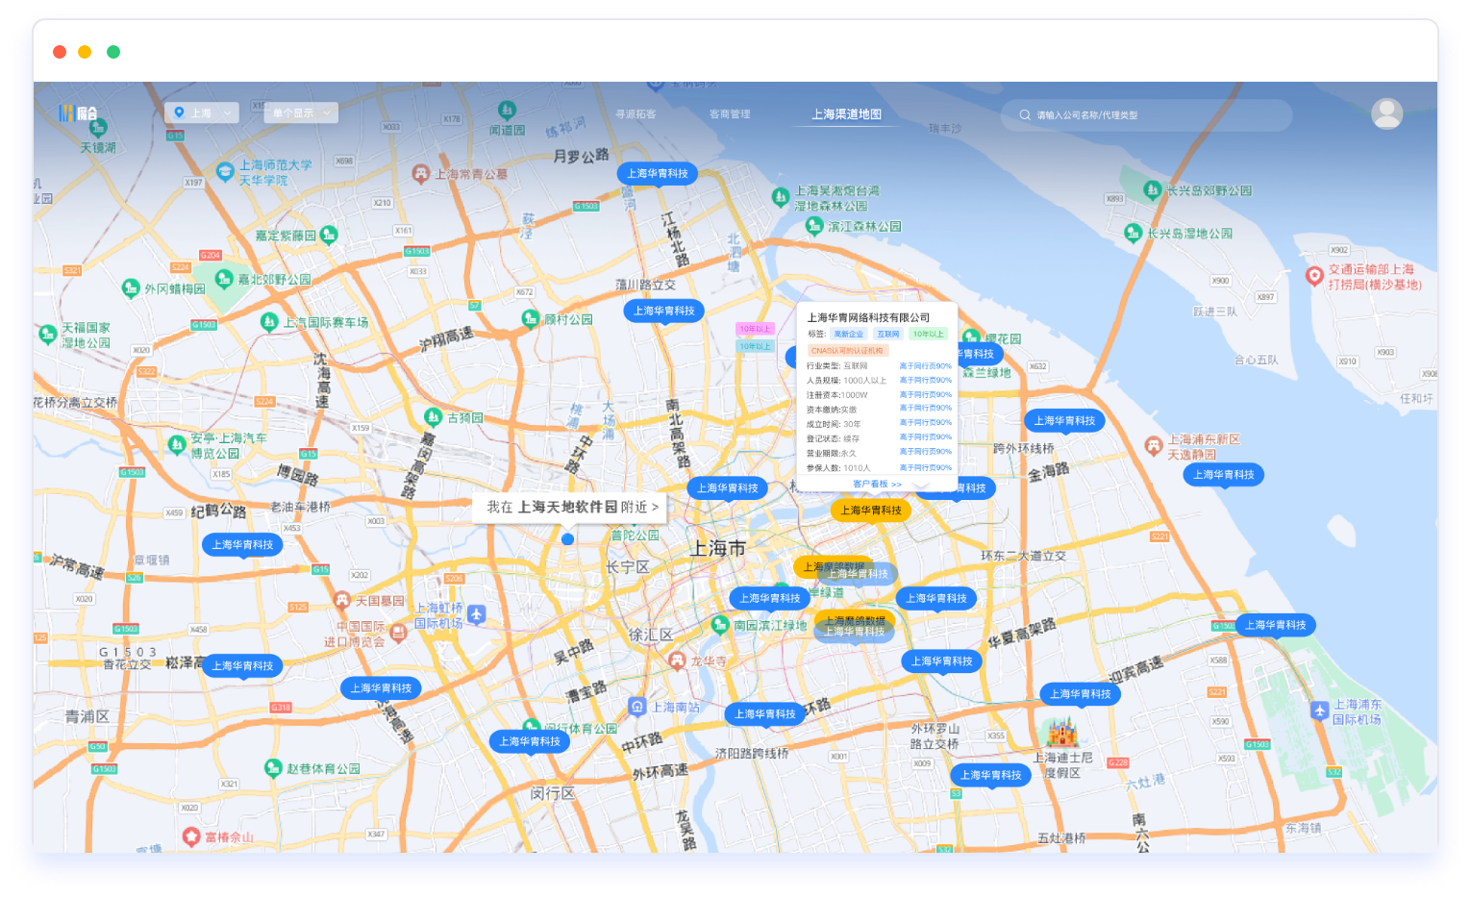Click the 嘉北郊野公园 park icon
The image size is (1471, 898).
[224, 279]
